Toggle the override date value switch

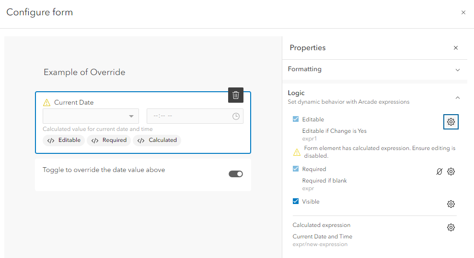coord(236,174)
